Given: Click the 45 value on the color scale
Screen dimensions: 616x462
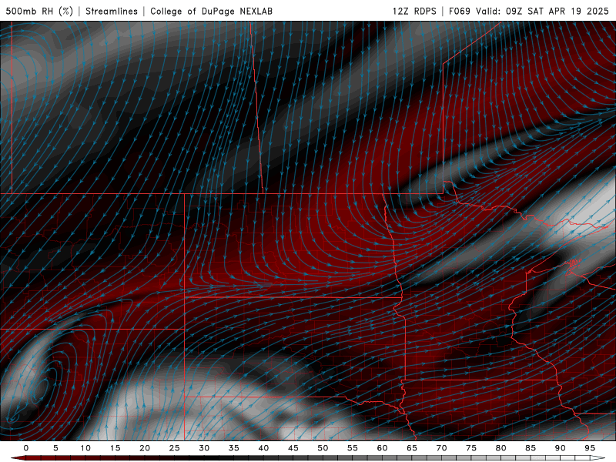Looking at the screenshot, I should [x=293, y=448].
